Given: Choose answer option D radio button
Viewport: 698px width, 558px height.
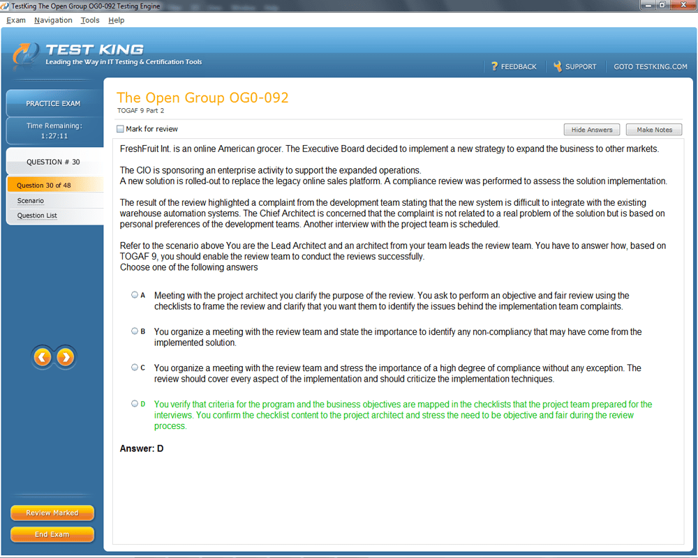Looking at the screenshot, I should [x=135, y=404].
